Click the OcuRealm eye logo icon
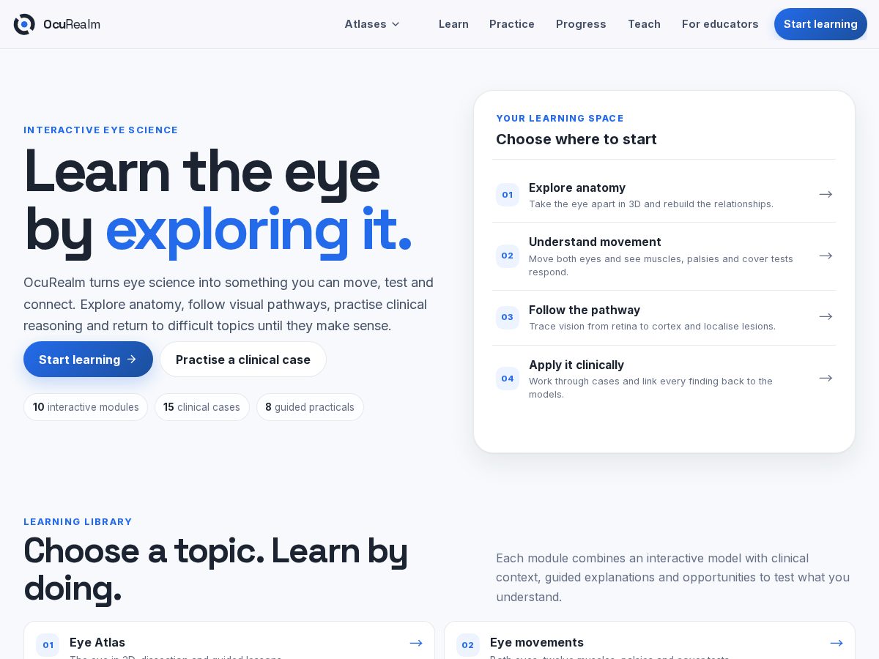 pyautogui.click(x=24, y=24)
